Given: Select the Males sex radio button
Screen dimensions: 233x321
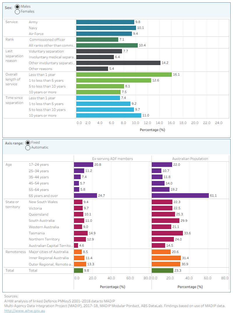Looking at the screenshot, I should [17, 7].
